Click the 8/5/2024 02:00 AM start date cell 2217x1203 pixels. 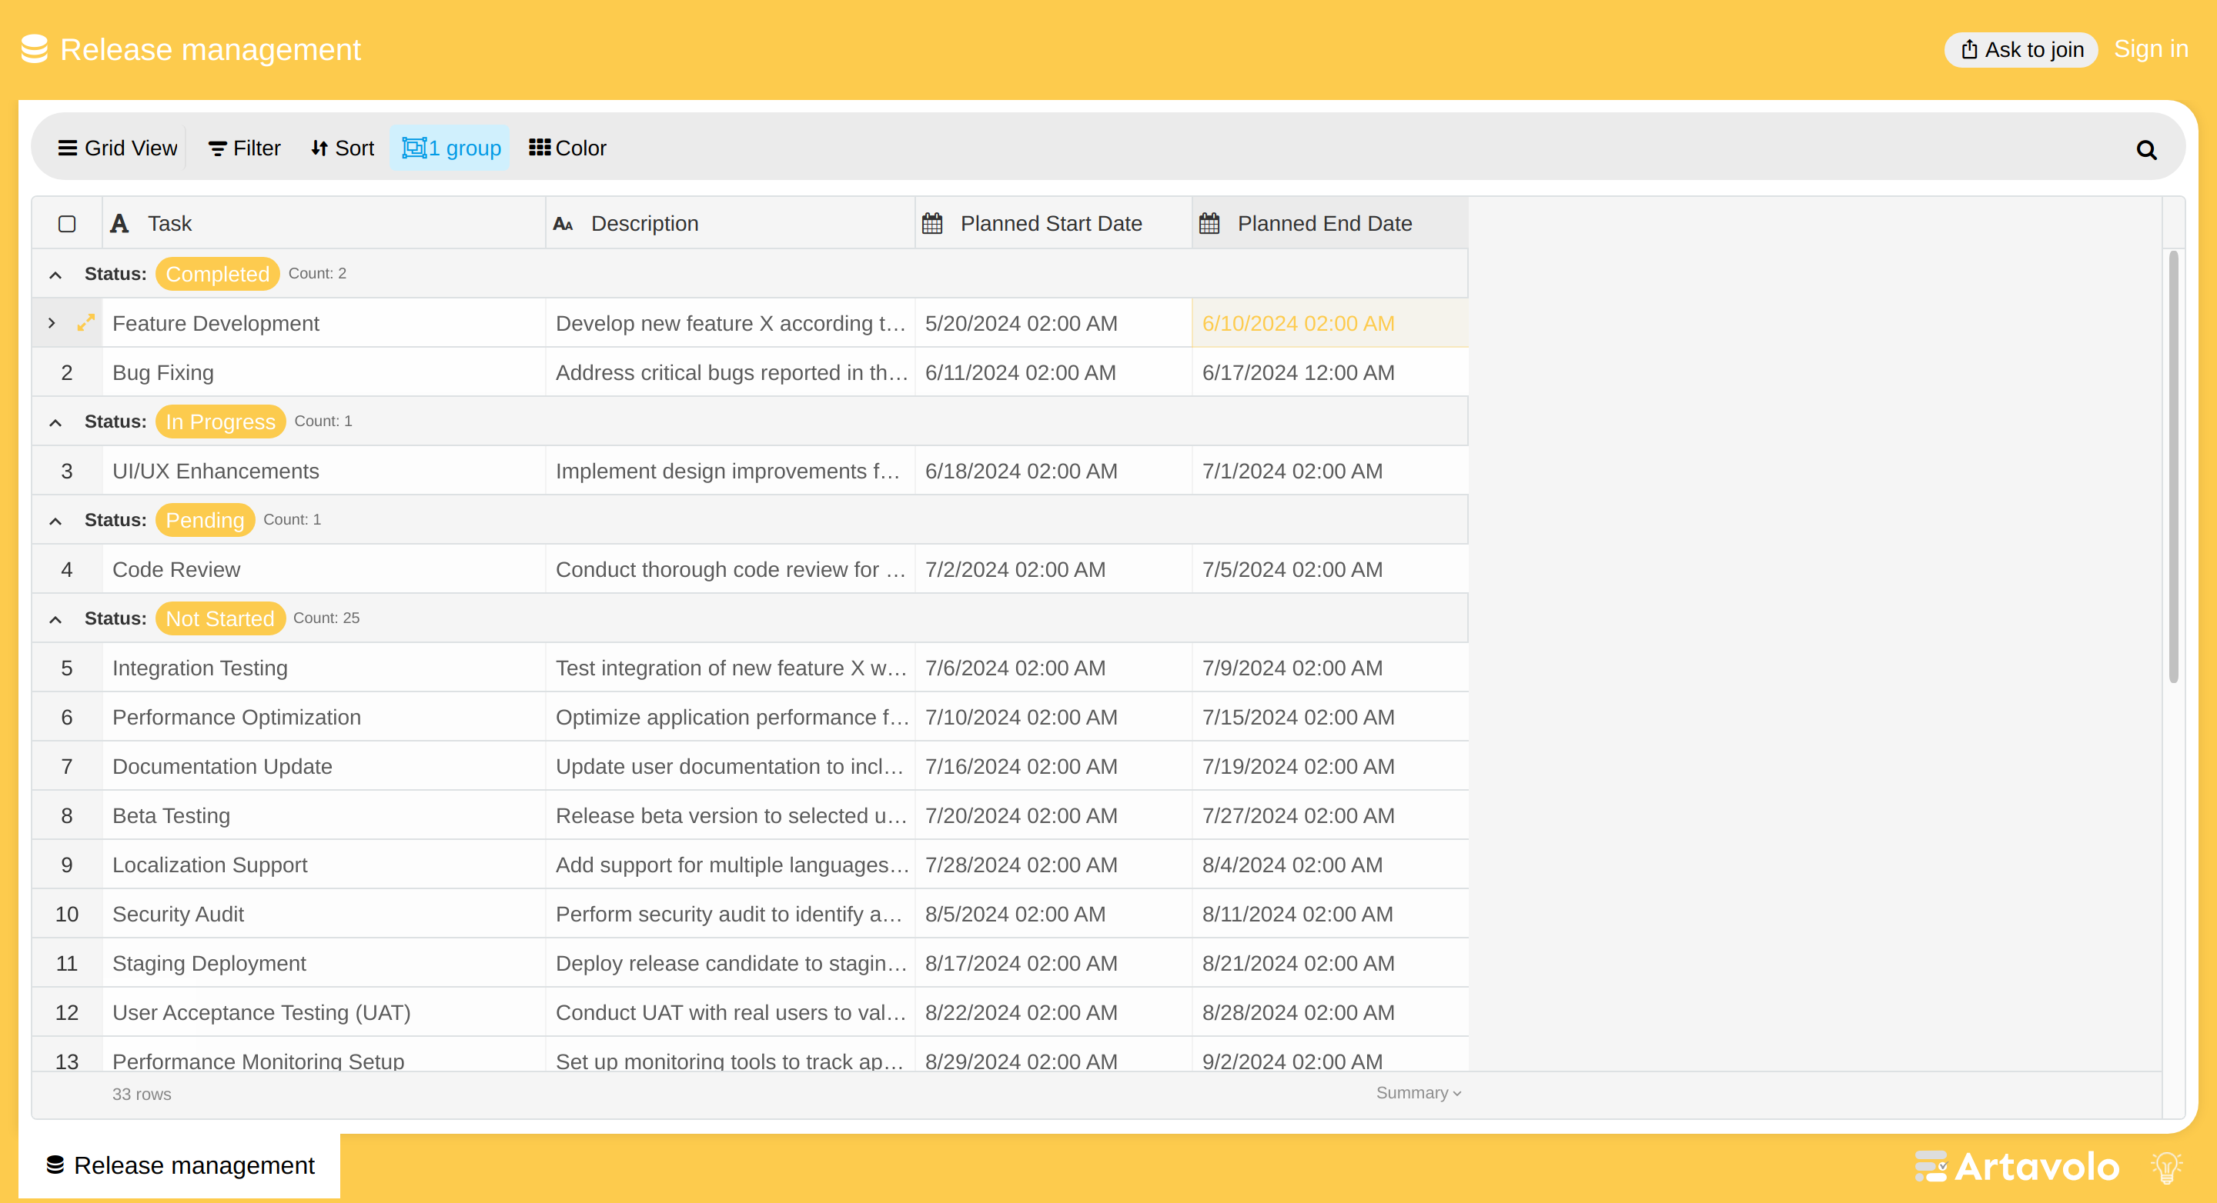1053,914
